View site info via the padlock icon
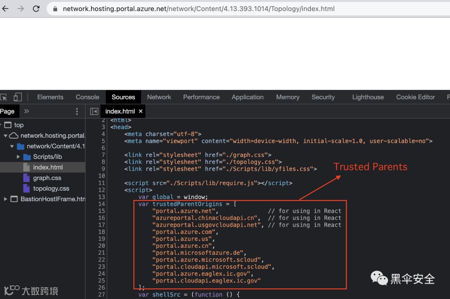 (55, 9)
